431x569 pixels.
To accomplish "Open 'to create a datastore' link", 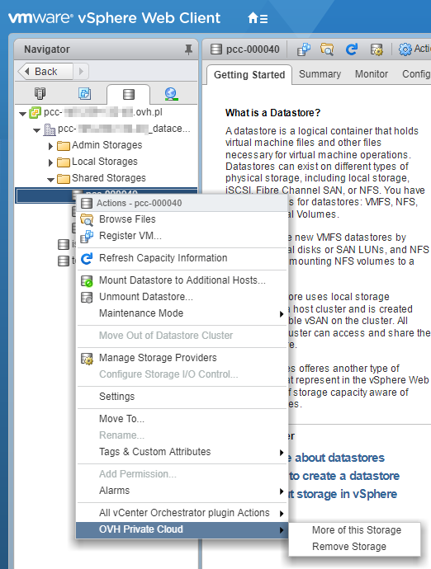I will click(343, 476).
